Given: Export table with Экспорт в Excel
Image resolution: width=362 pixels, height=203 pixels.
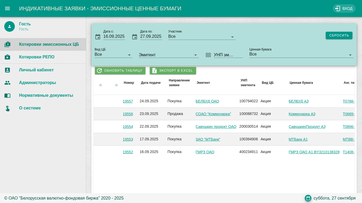Looking at the screenshot, I should pos(173,71).
